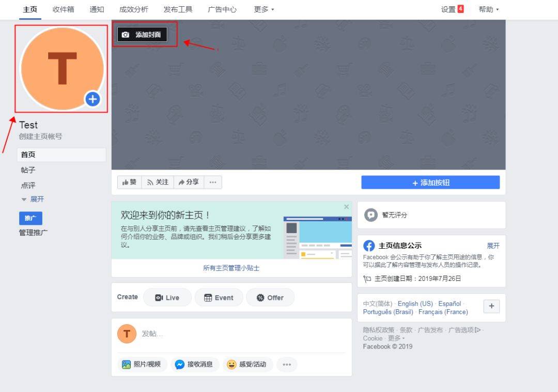The width and height of the screenshot is (558, 392).
Task: Click the welcome banner page illustration
Action: coord(317,237)
